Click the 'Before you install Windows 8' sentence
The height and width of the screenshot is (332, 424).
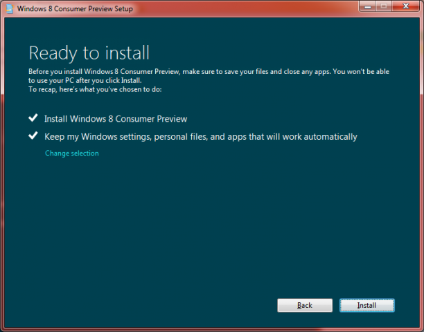click(x=209, y=76)
